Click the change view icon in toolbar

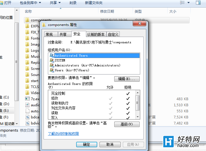182,3
